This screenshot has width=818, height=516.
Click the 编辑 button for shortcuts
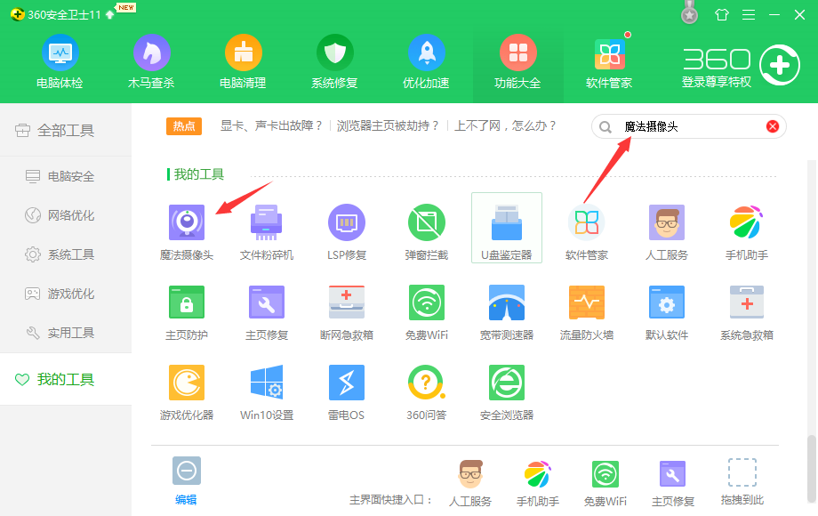tap(186, 480)
